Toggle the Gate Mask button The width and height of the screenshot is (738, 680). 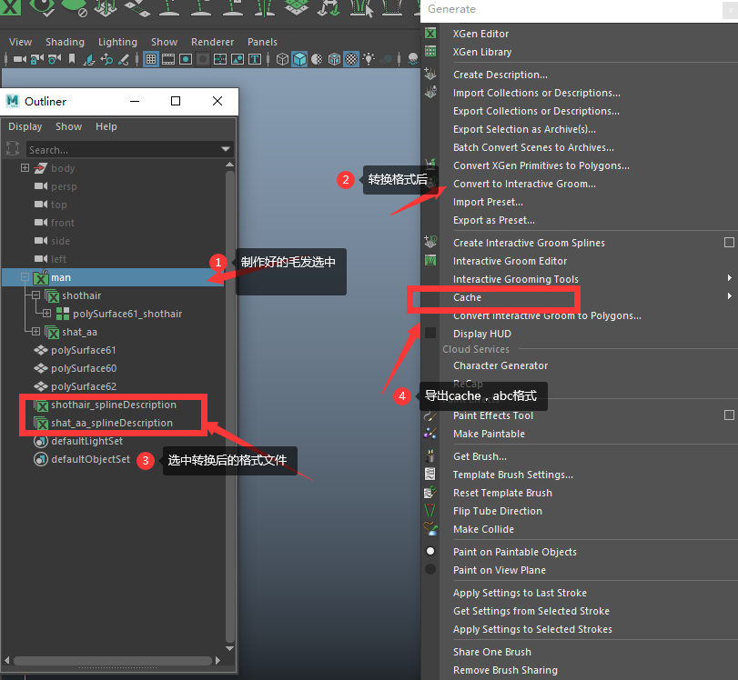click(203, 59)
